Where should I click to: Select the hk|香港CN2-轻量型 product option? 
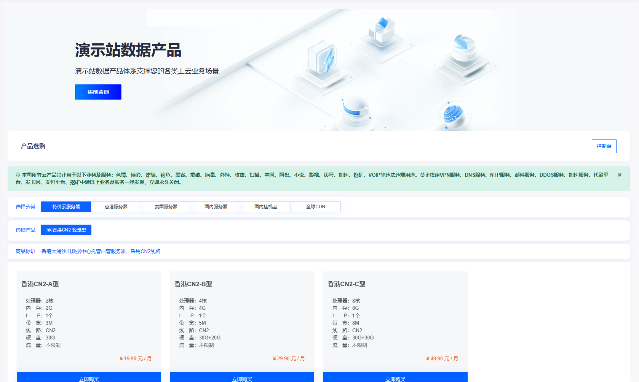(x=66, y=230)
